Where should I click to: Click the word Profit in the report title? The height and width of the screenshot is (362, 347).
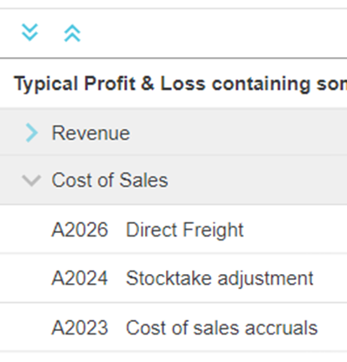click(x=110, y=84)
